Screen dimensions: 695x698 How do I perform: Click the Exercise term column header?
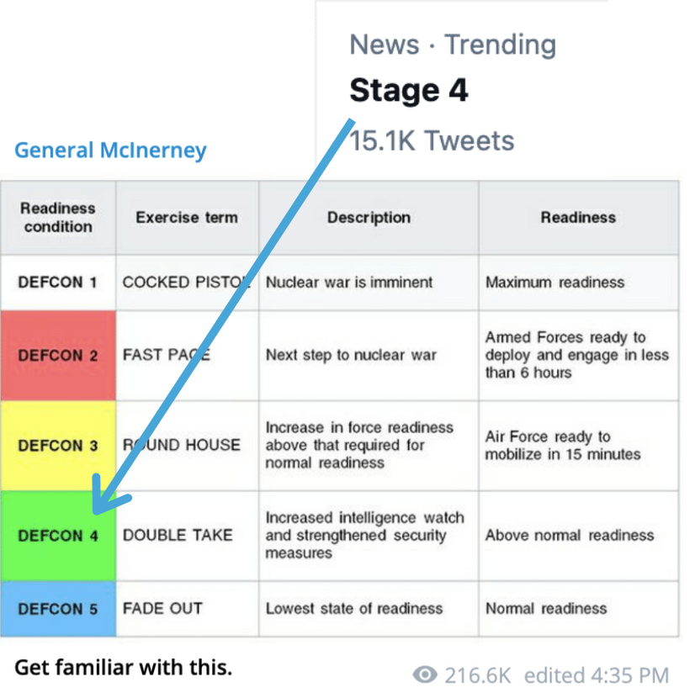[x=187, y=217]
